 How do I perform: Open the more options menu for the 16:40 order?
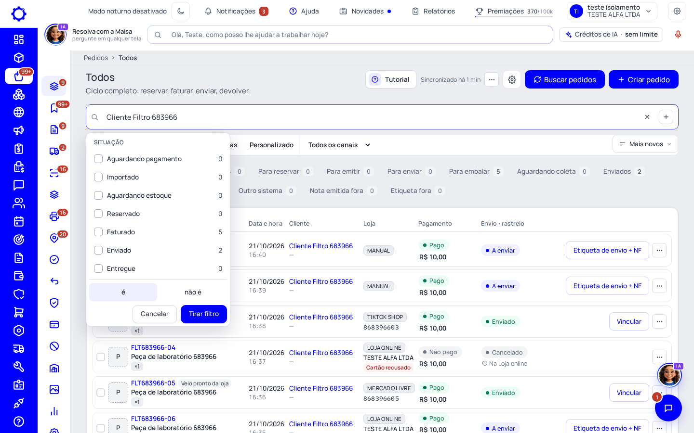pos(659,250)
